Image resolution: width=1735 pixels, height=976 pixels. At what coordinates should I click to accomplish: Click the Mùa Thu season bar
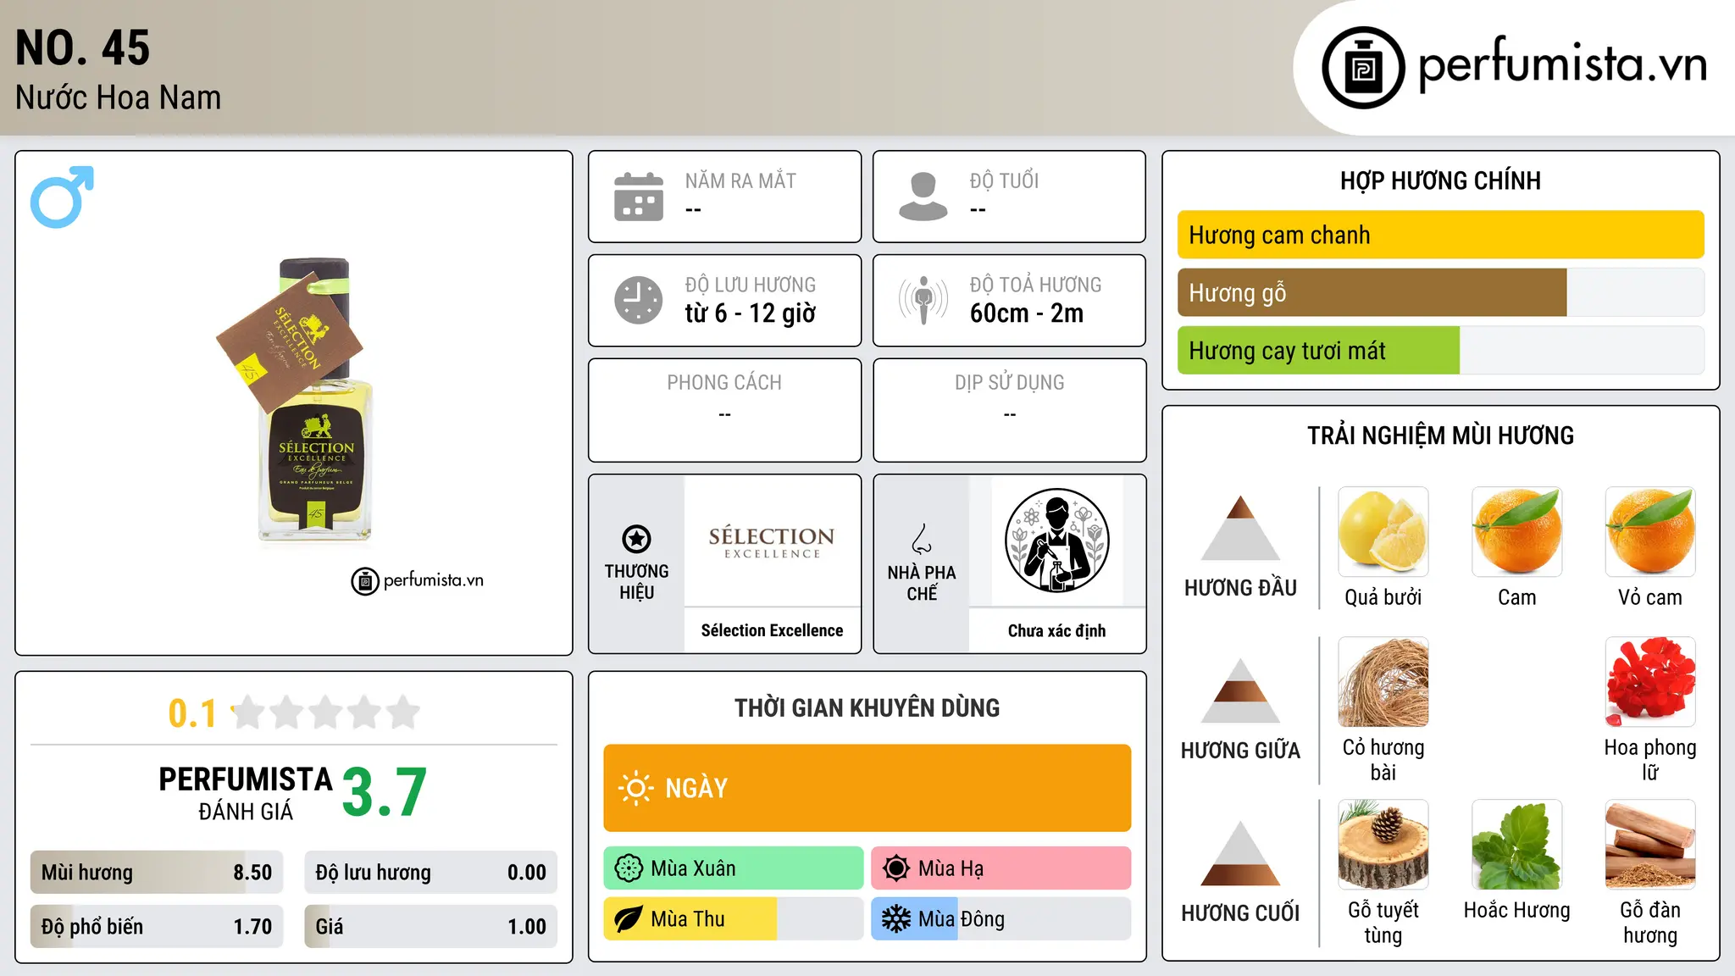734,919
